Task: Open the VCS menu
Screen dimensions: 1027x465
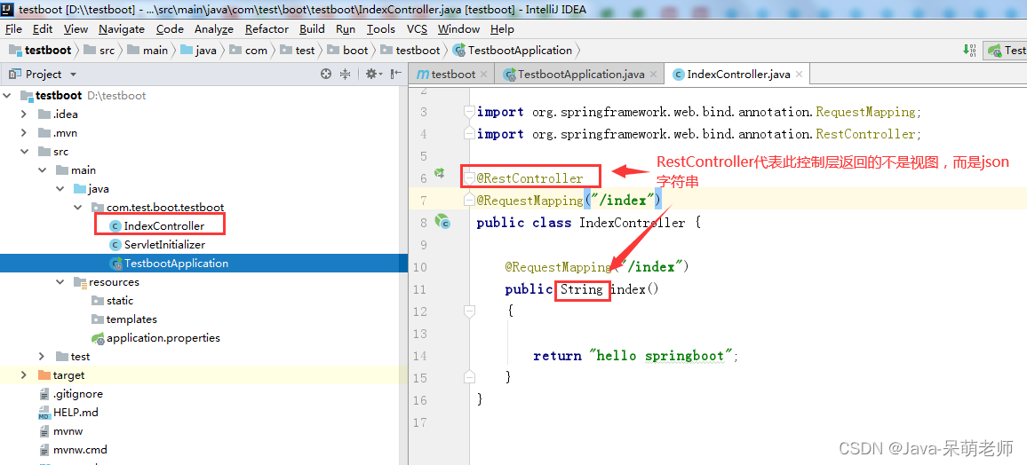Action: 418,28
